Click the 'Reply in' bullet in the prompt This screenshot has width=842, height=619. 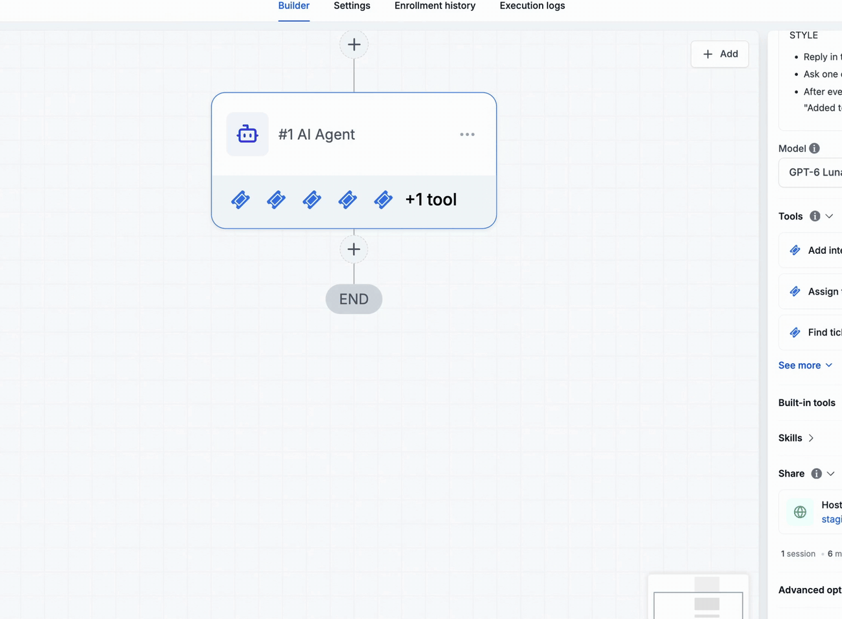coord(823,57)
